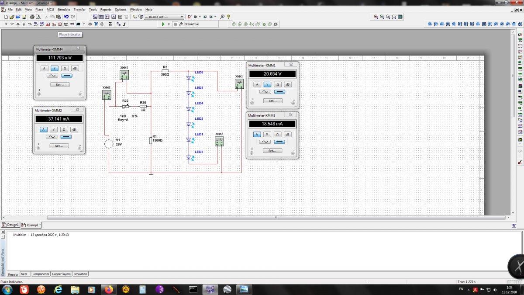This screenshot has width=524, height=295.
Task: Click Set... button on Multimeter-XMM2
Action: [59, 146]
